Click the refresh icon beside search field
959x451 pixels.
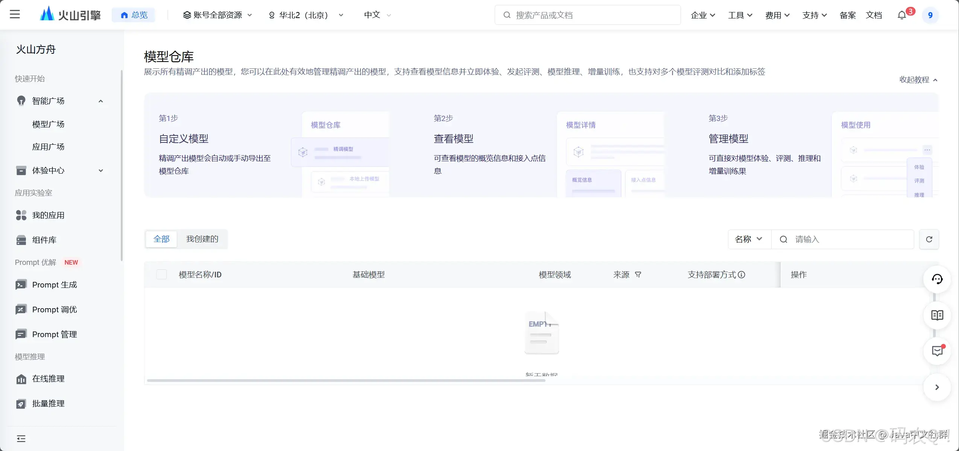click(x=929, y=239)
